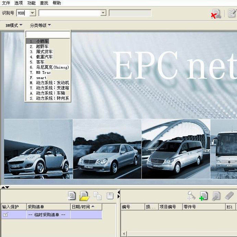Viewport: 237px width, 237px height.
Task: Click the 采购清单 column header
Action: point(48,207)
